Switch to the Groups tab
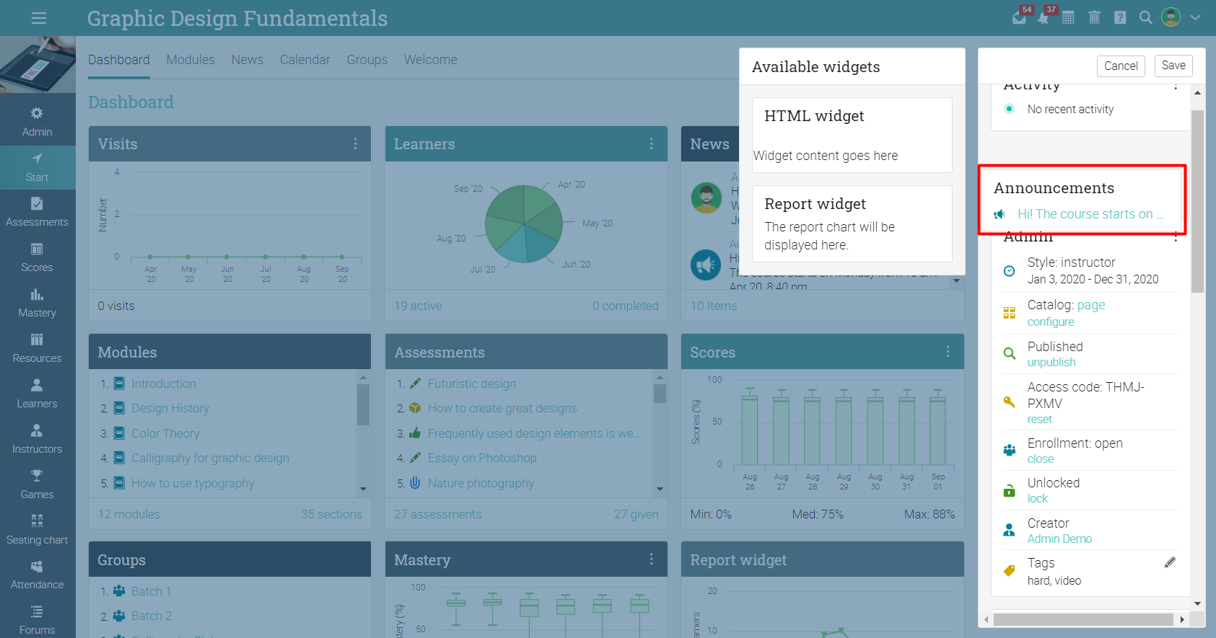 point(367,60)
